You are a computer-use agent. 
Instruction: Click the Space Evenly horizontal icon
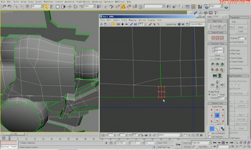(213, 38)
